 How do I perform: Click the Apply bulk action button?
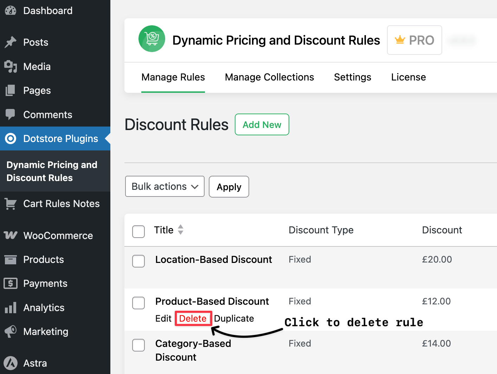(x=229, y=187)
